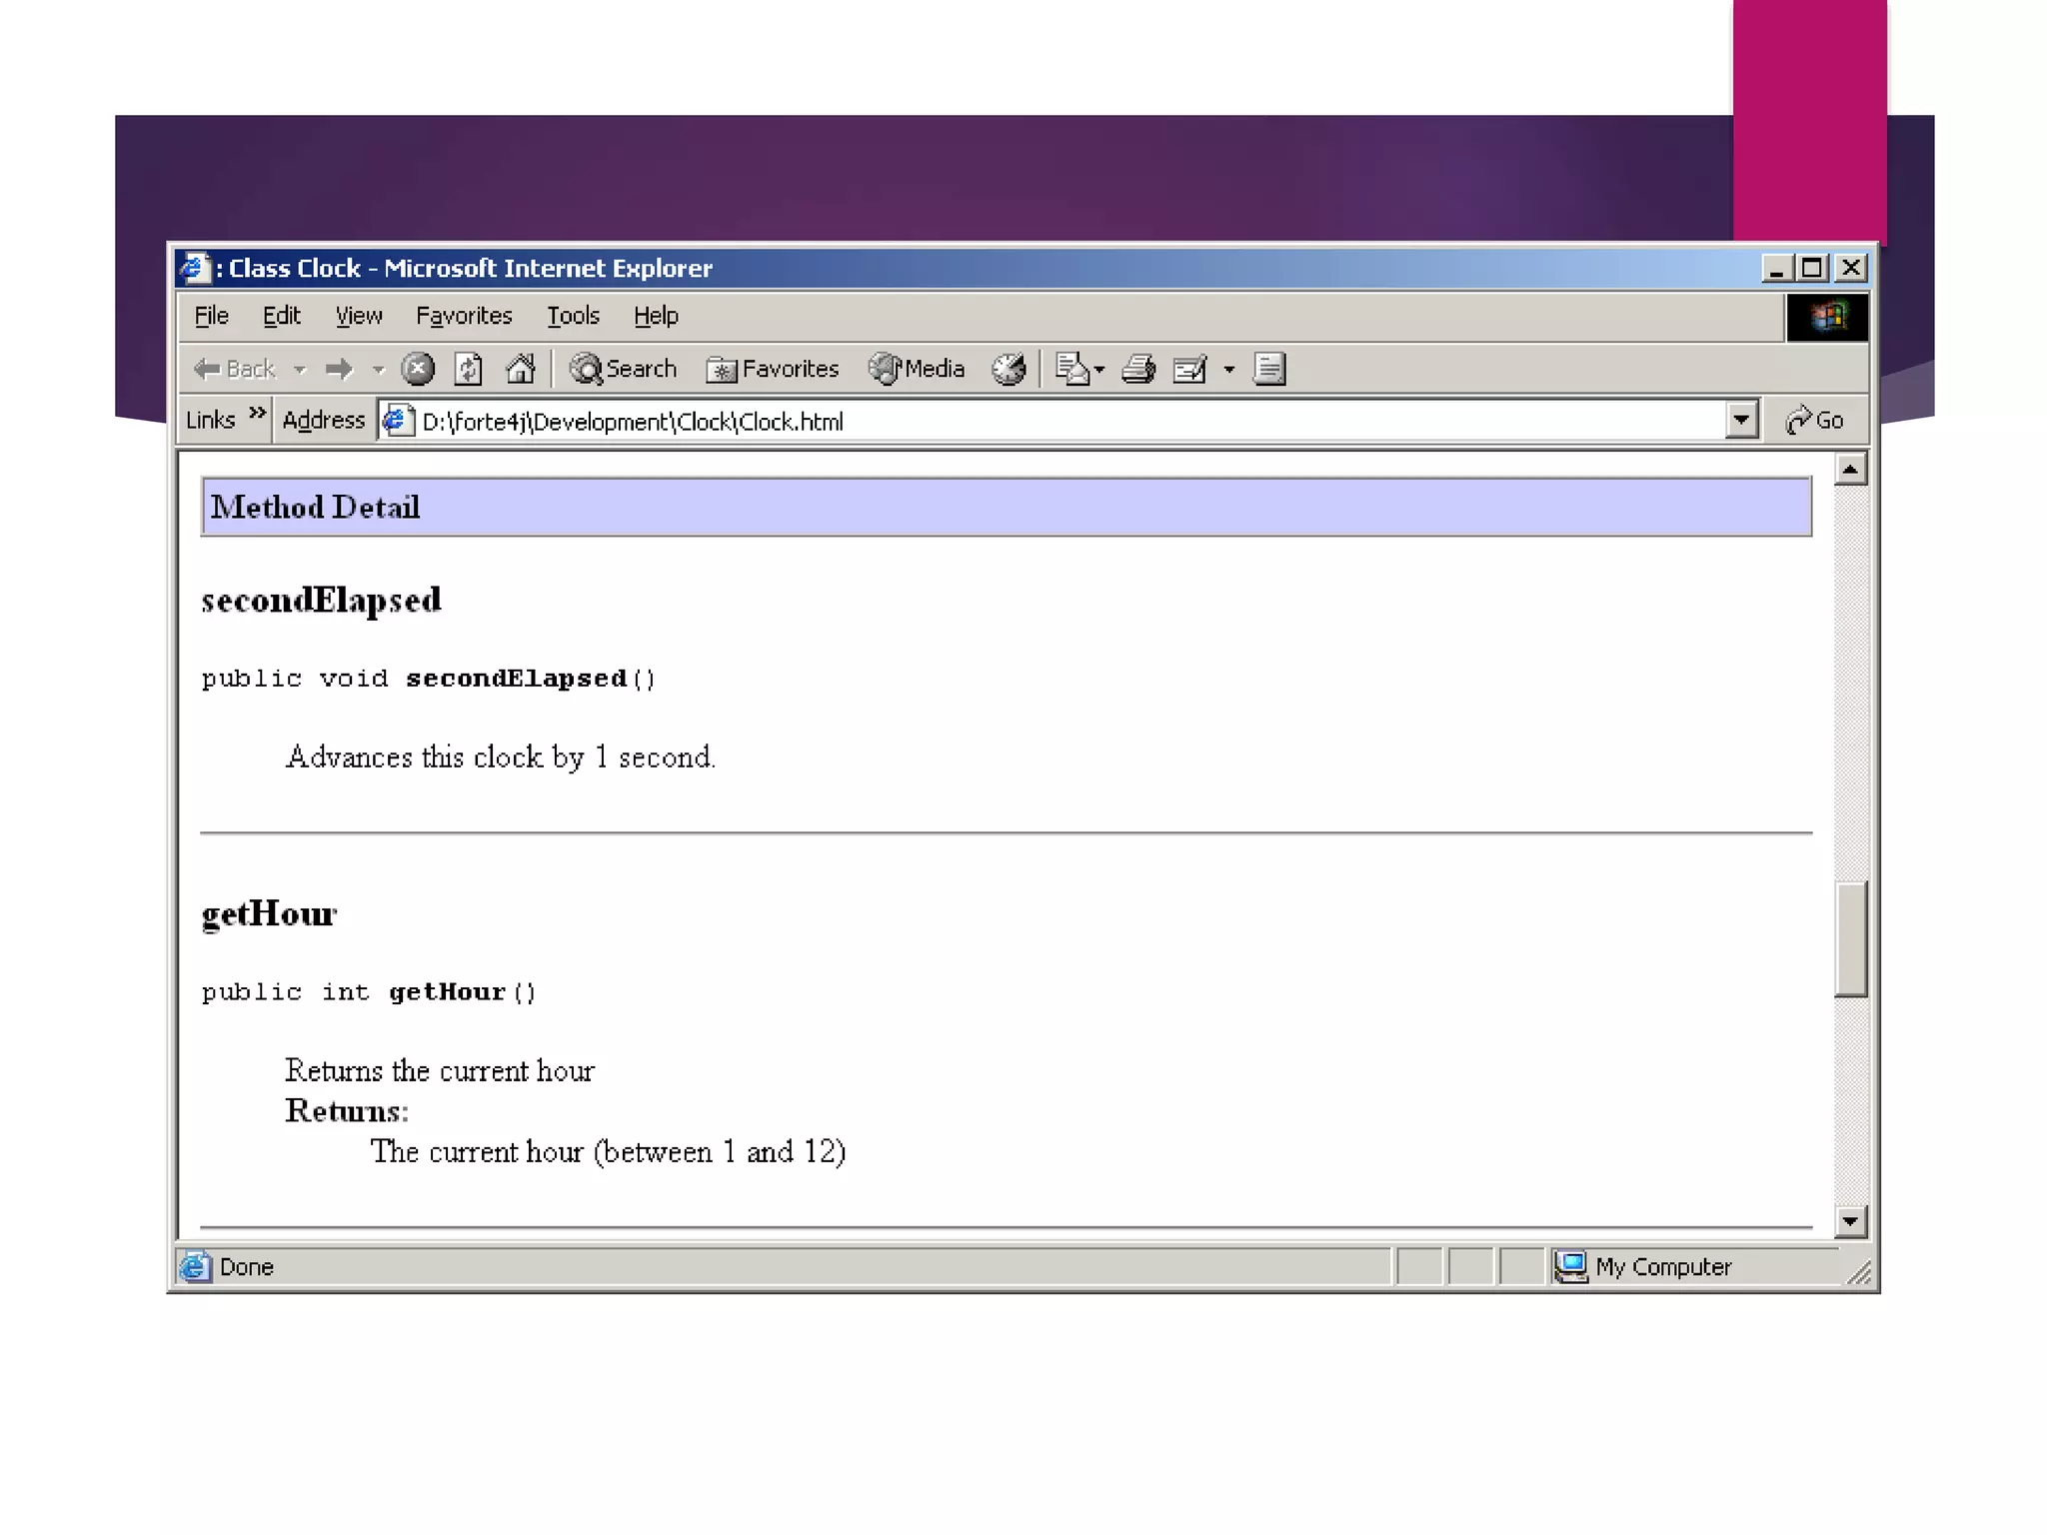Open the Help menu
2047x1535 pixels.
click(x=656, y=316)
